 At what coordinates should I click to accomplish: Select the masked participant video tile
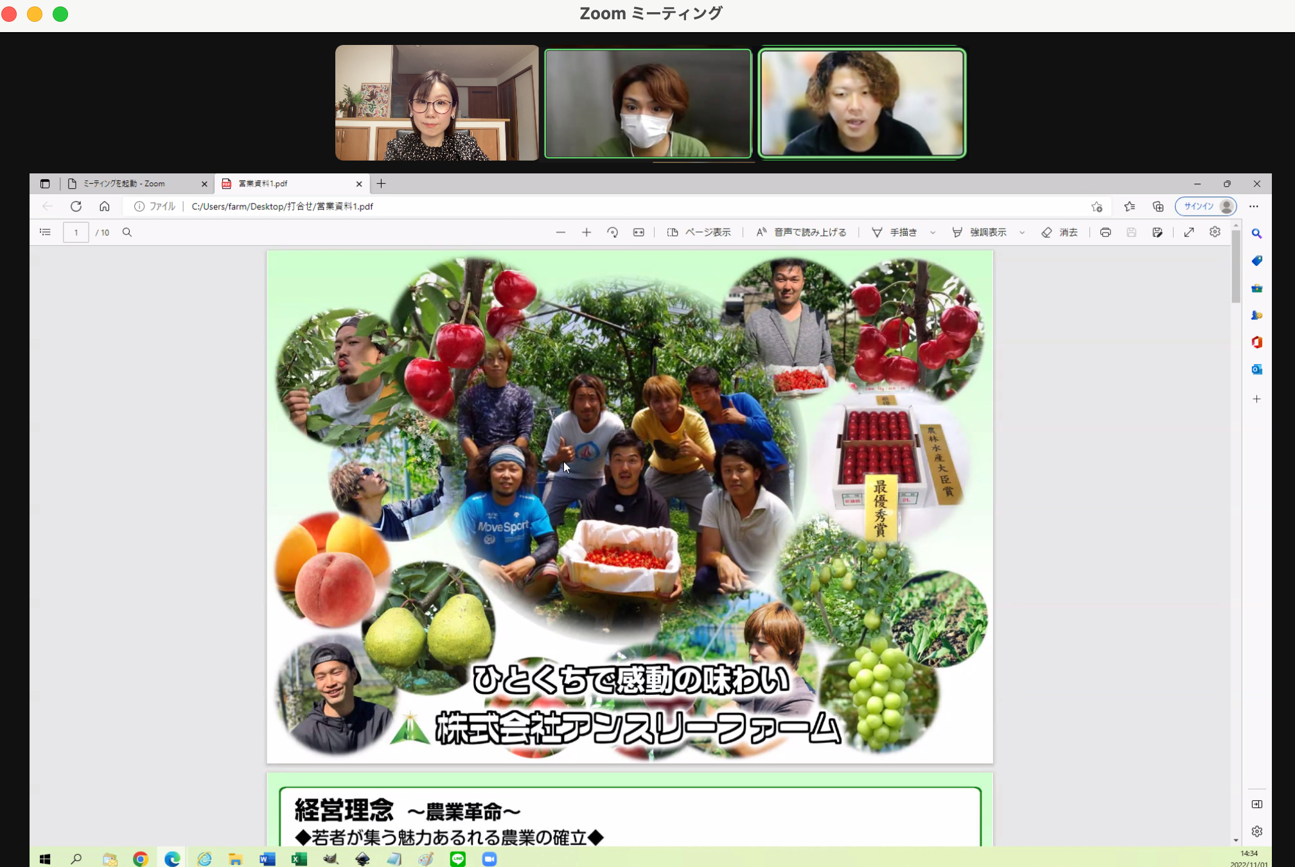pyautogui.click(x=647, y=103)
